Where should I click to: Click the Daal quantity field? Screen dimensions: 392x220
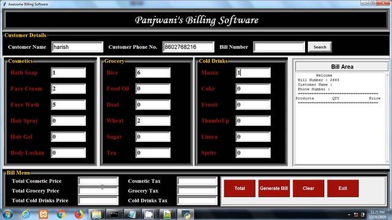pyautogui.click(x=153, y=105)
